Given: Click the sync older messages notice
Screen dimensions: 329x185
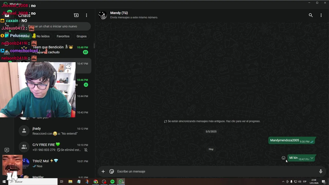Looking at the screenshot, I should click(212, 121).
